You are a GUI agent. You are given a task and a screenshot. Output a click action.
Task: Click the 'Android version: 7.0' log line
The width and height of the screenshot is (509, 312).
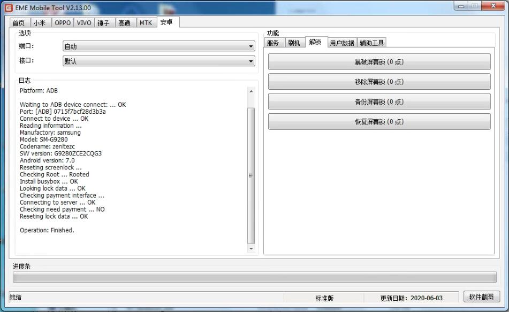click(47, 160)
